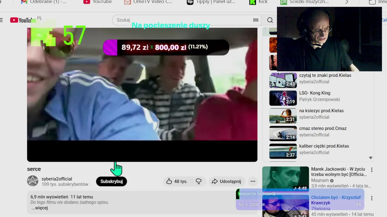Viewport: 387px width, 217px height.
Task: Open the Kick bookmark
Action: pyautogui.click(x=259, y=2)
